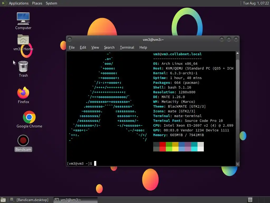Click the OS: Arch Linux x86_64 line
The image size is (270, 203).
(175, 63)
